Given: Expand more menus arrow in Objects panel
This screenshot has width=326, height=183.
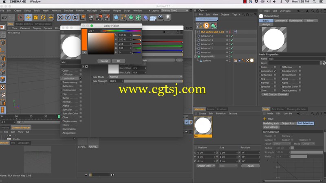Looking at the screenshot, I should tap(240, 15).
